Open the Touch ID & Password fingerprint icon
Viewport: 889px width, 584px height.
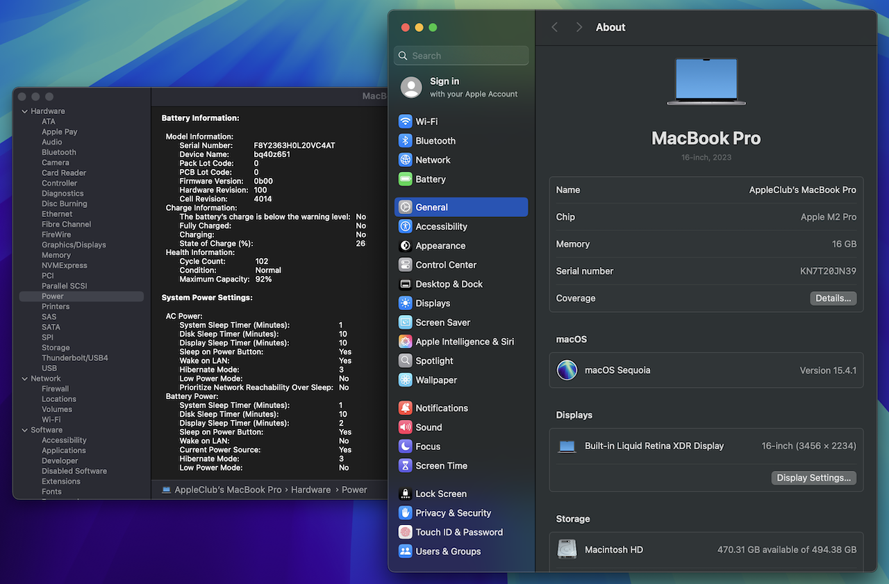(406, 532)
